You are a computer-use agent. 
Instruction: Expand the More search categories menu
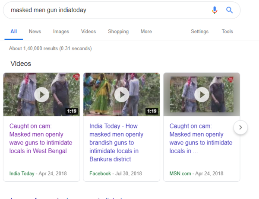click(x=146, y=32)
